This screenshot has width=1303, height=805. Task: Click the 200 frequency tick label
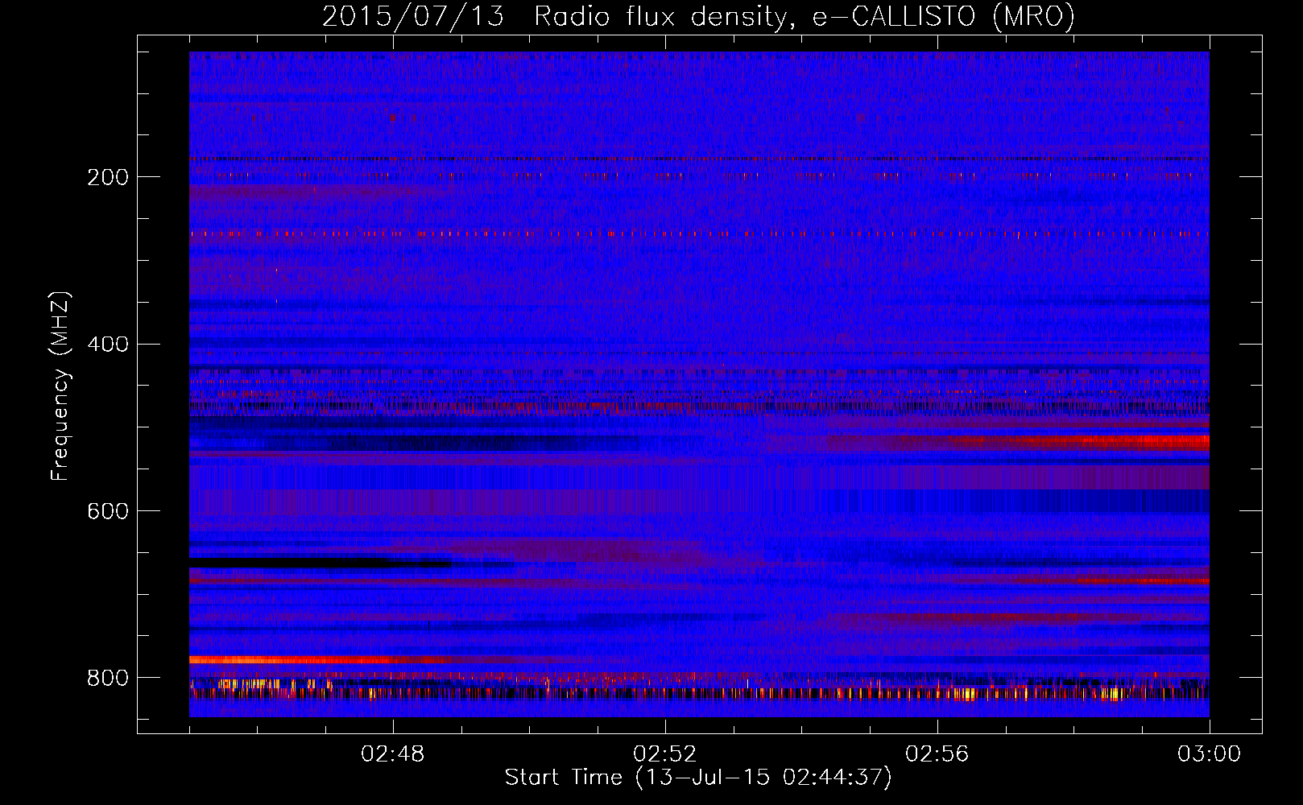point(108,177)
